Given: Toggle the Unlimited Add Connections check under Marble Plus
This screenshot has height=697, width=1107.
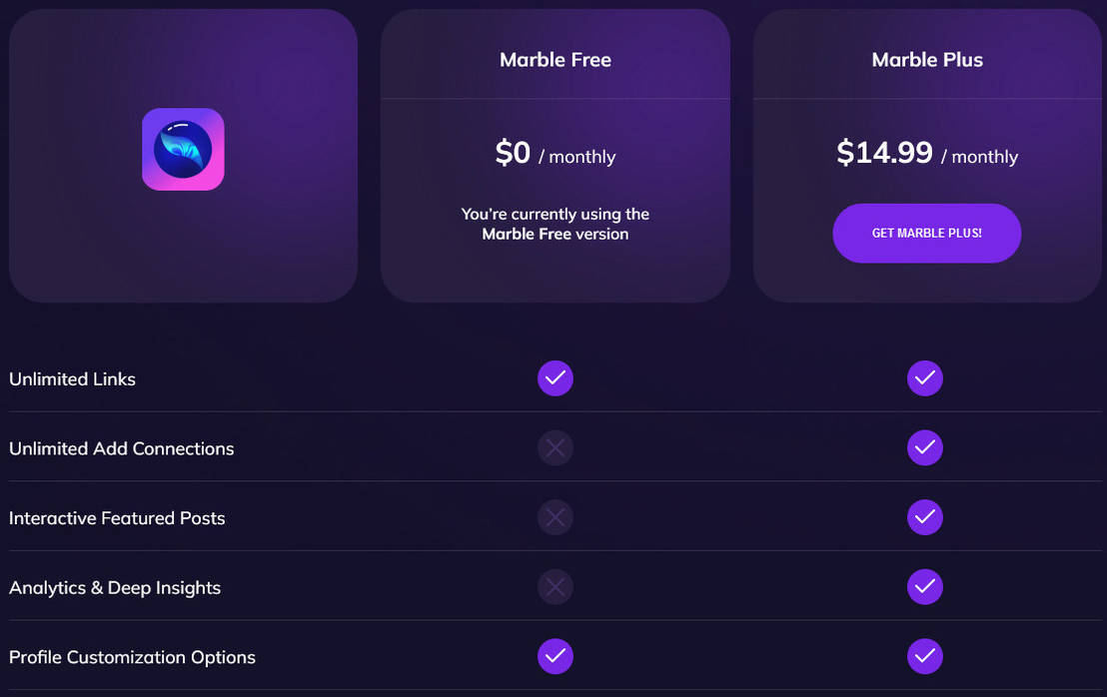Looking at the screenshot, I should click(x=925, y=448).
